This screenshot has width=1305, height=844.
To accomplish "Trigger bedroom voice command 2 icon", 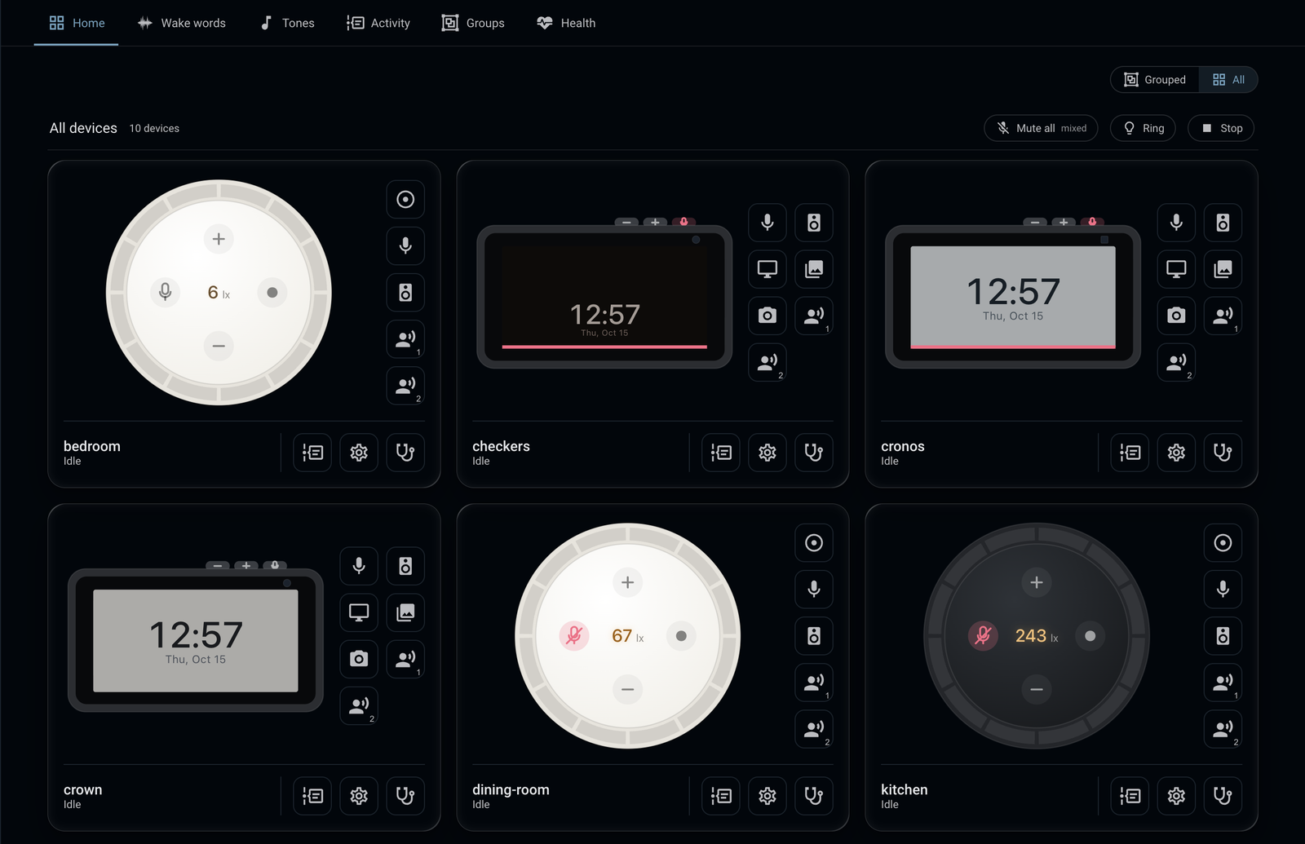I will tap(405, 386).
